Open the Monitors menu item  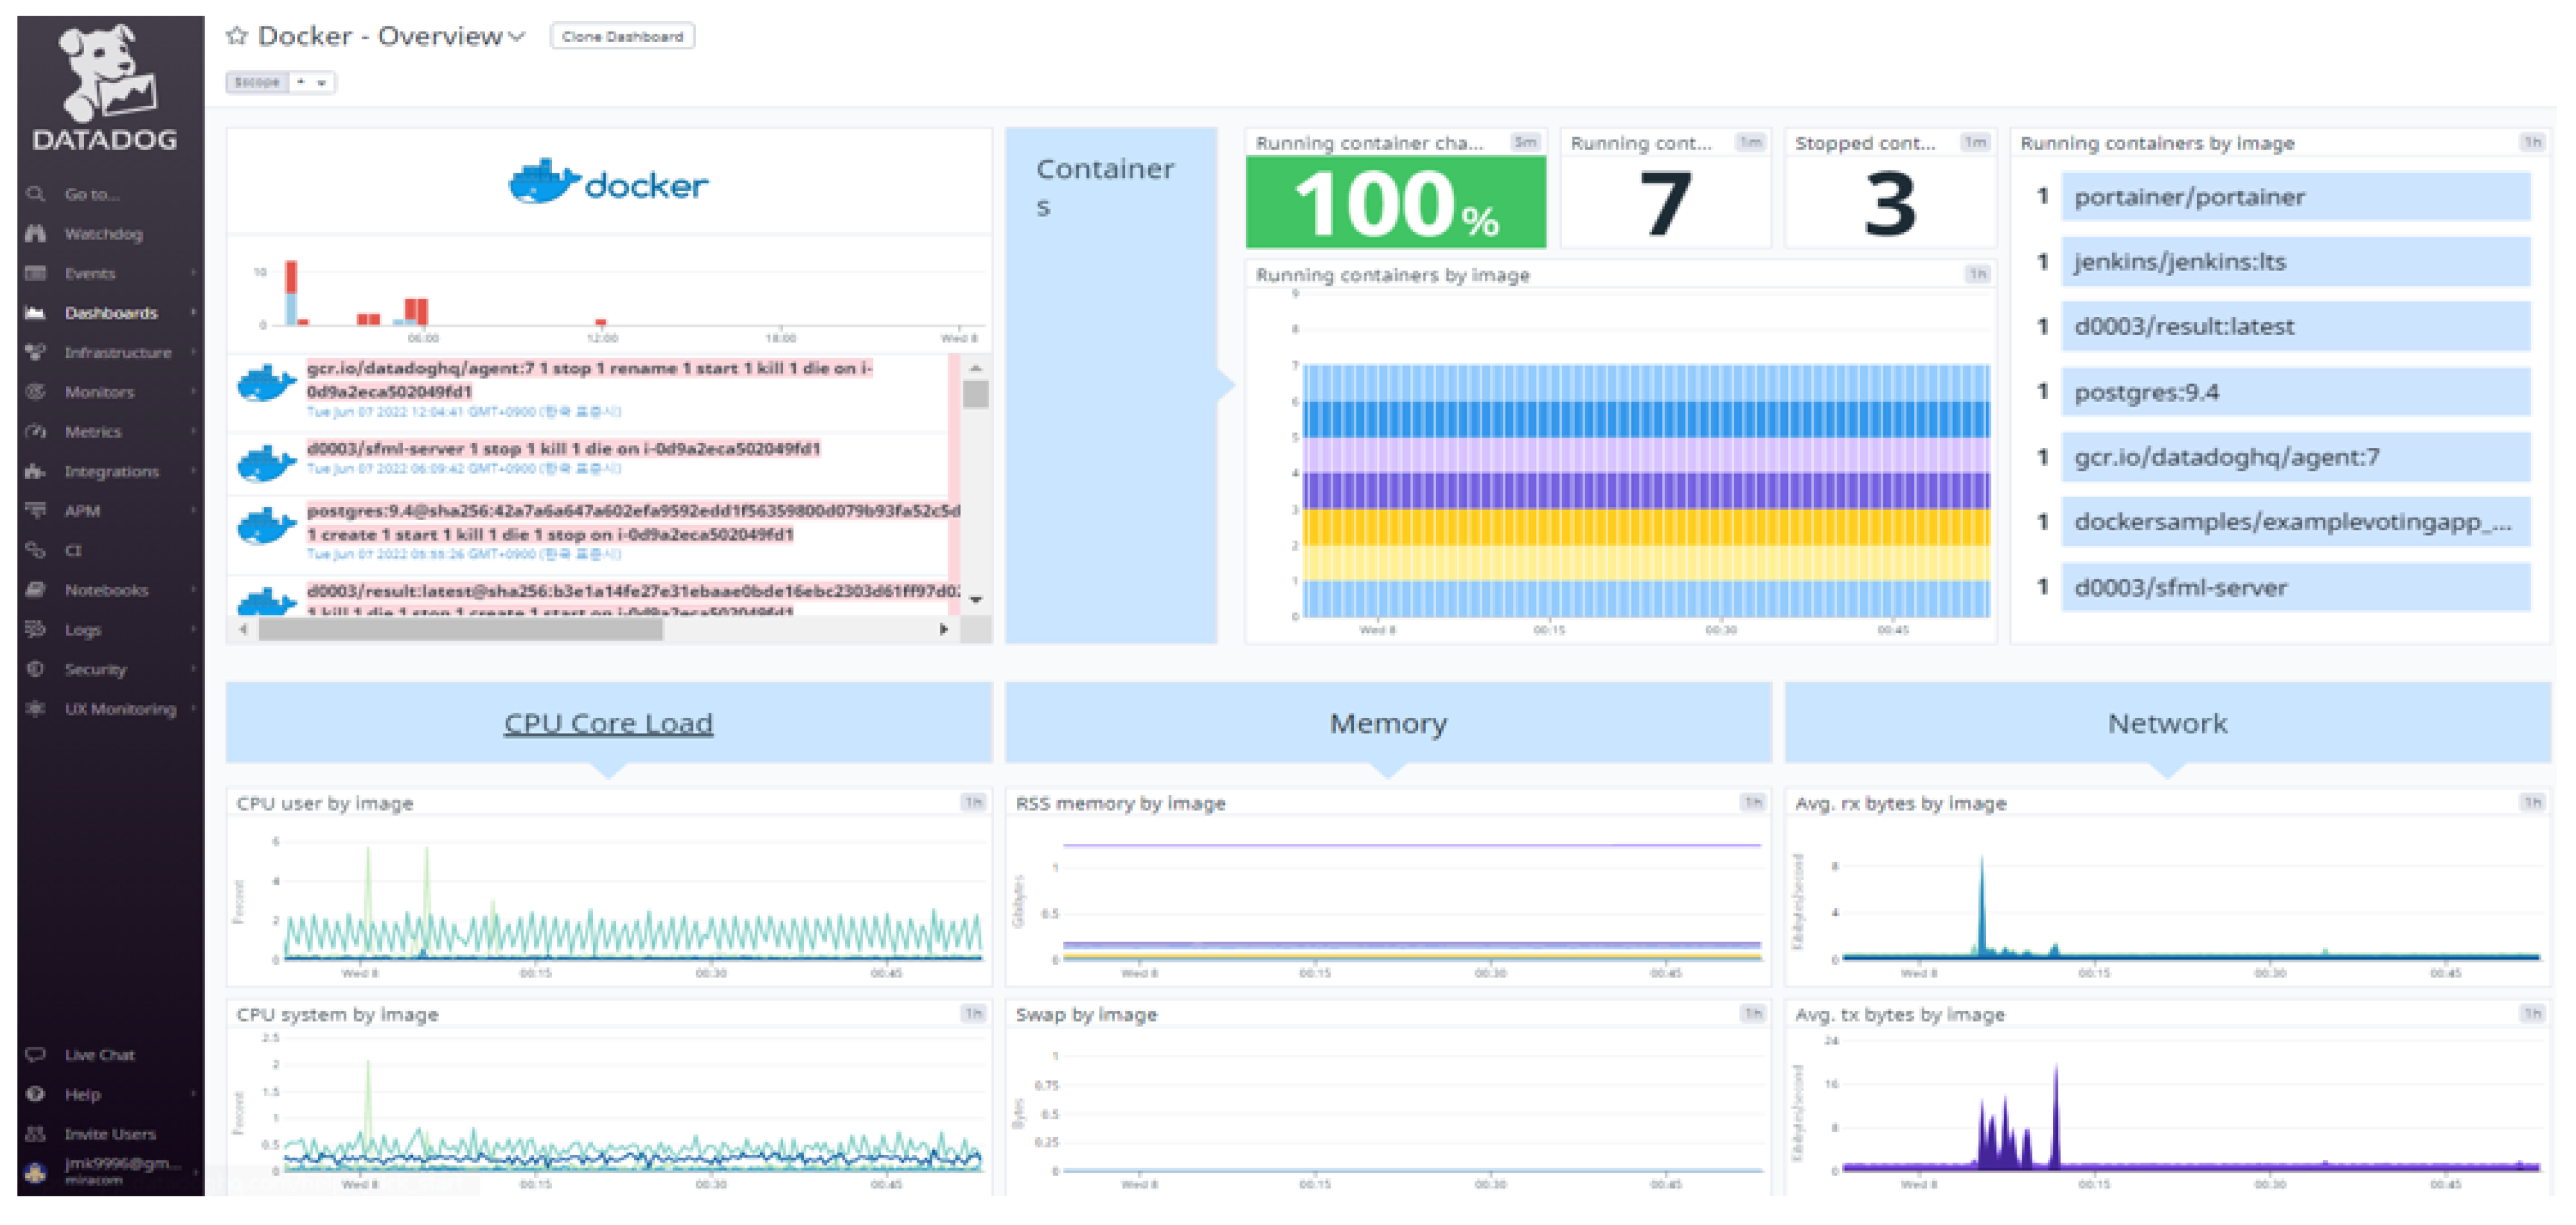(99, 392)
